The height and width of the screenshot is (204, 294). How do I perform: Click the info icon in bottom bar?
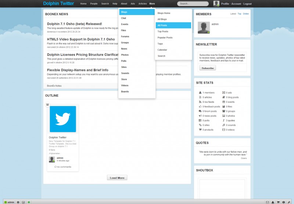283,202
